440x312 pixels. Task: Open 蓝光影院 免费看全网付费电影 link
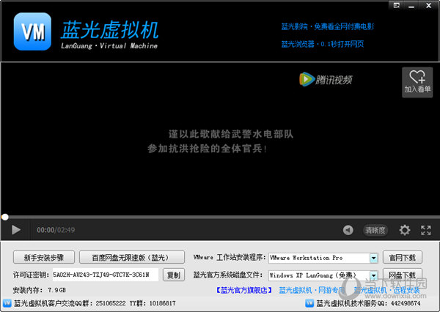coord(328,26)
